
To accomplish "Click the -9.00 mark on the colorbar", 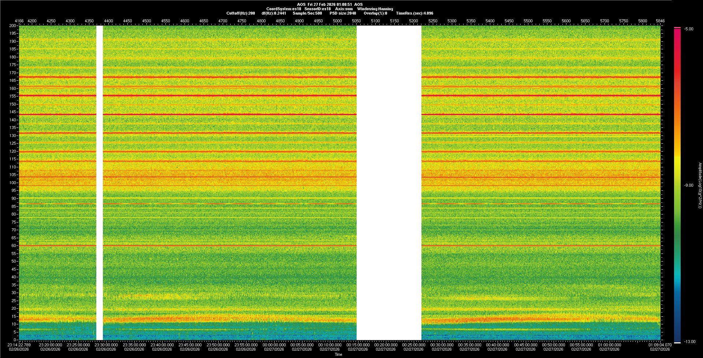I will tap(688, 185).
